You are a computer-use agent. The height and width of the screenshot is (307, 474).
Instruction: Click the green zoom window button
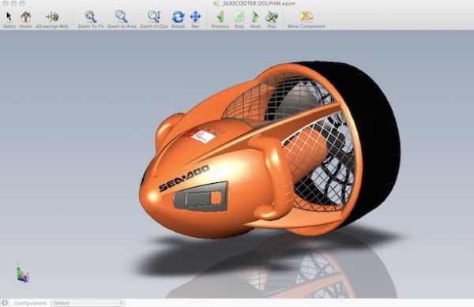(22, 3)
